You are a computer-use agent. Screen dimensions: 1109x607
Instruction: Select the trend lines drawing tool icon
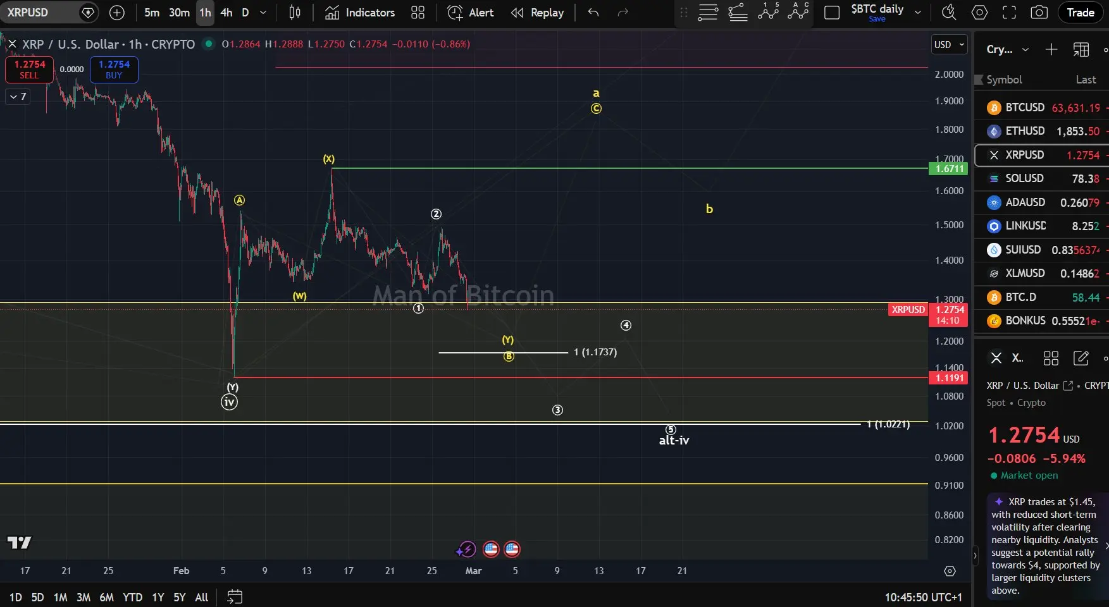[738, 12]
